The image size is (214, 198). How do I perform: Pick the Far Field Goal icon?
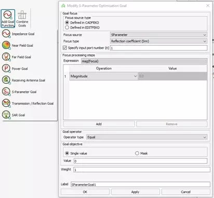click(6, 57)
